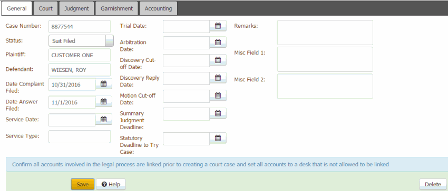
Task: Delete the court case record
Action: (433, 185)
